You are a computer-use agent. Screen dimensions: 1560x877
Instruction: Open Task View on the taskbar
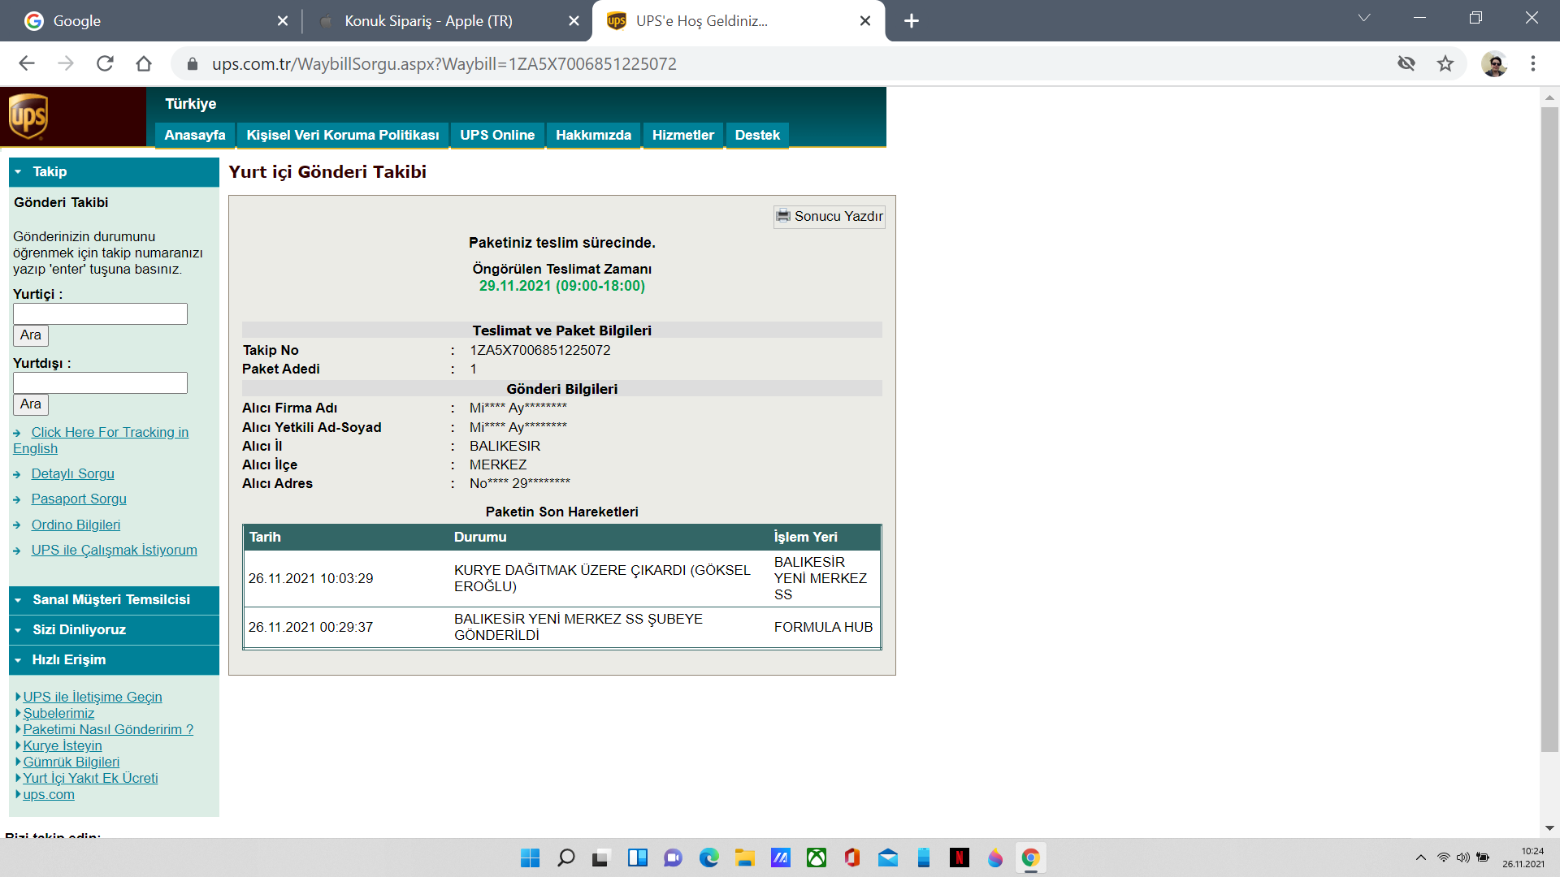(601, 858)
